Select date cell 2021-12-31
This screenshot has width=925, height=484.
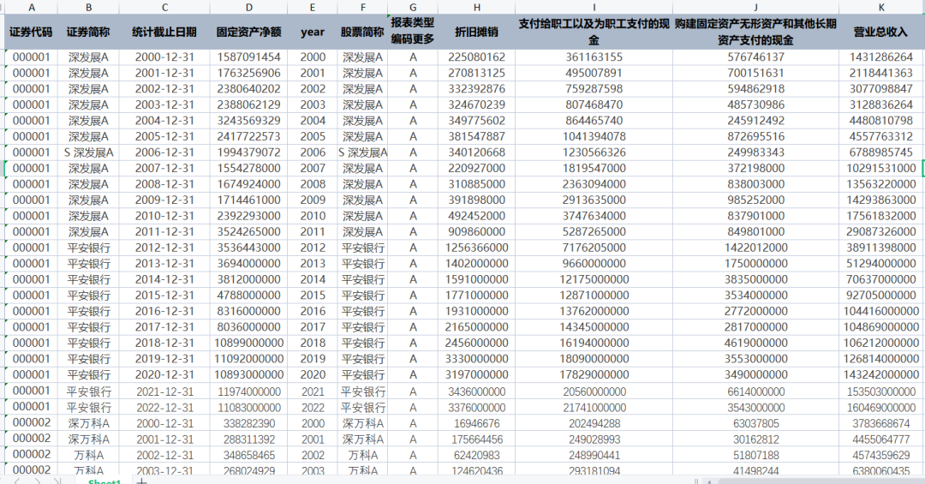point(164,392)
